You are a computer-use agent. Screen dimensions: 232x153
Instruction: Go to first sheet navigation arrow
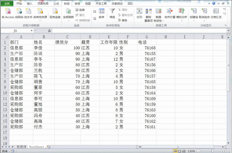pos(3,147)
